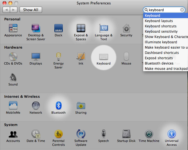Click inside the keyboard search field

tap(164, 10)
